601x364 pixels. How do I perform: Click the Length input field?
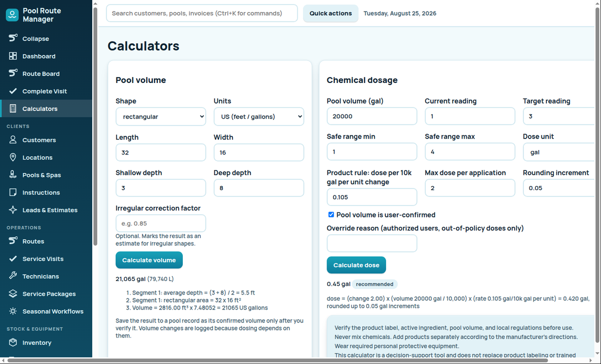[x=161, y=152]
